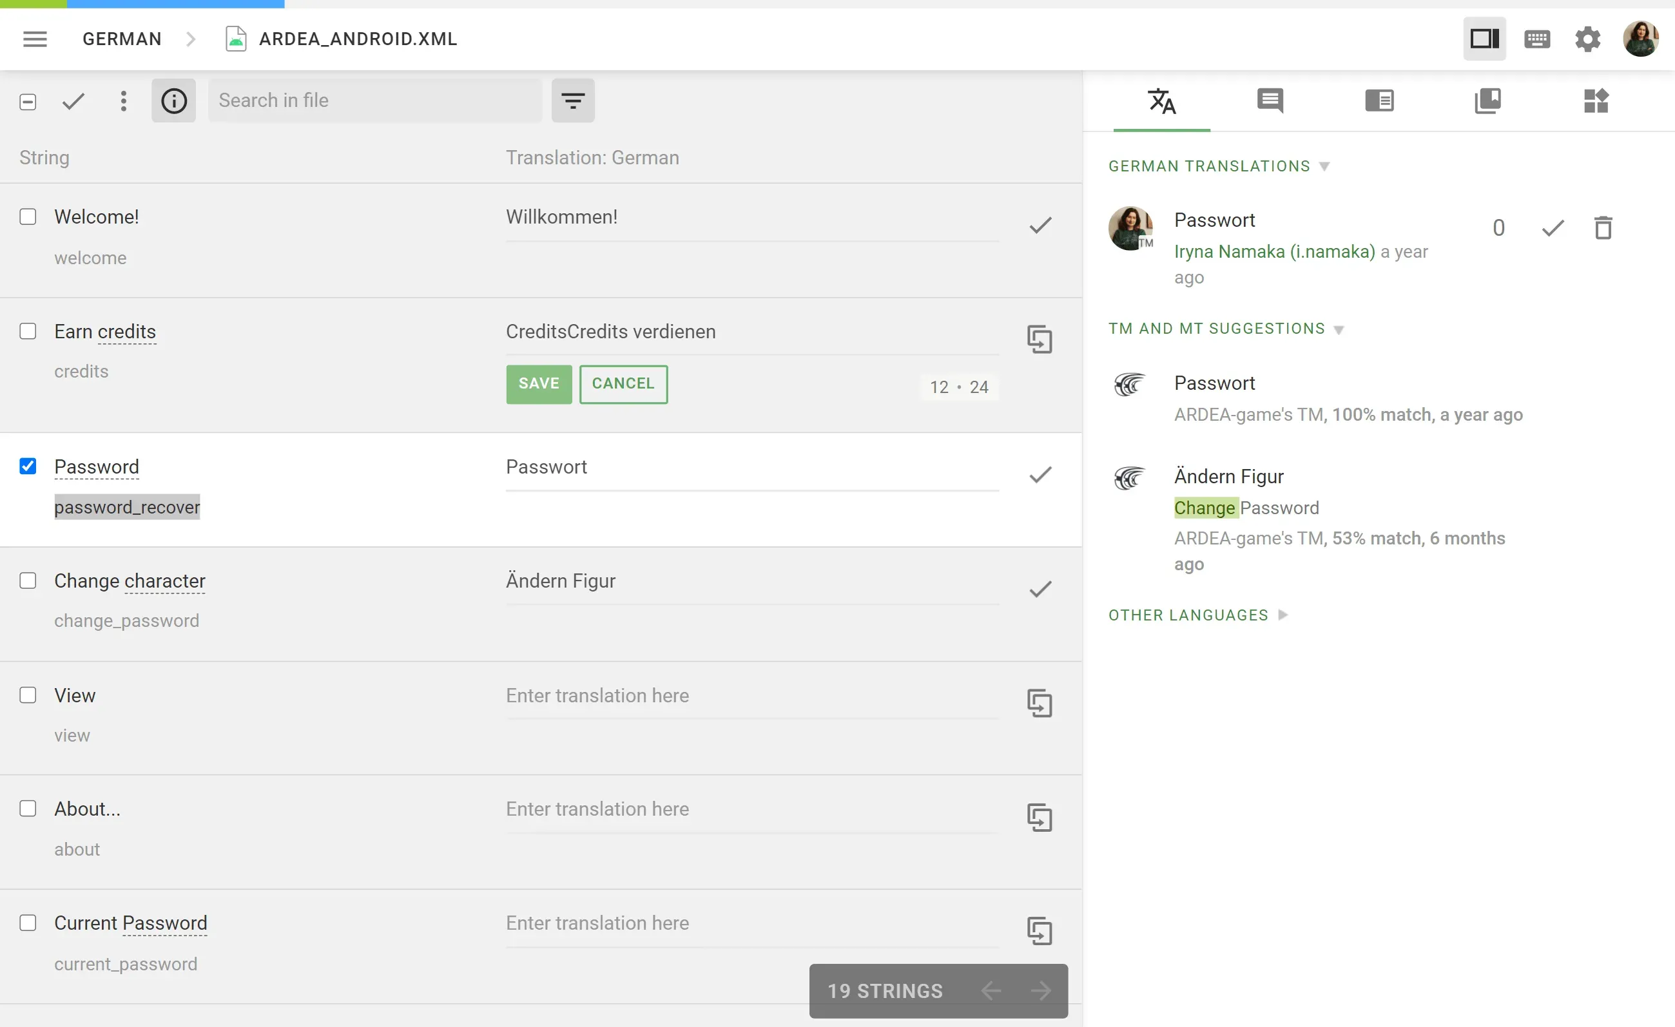Viewport: 1675px width, 1027px height.
Task: Switch to the Comments tab
Action: [x=1269, y=101]
